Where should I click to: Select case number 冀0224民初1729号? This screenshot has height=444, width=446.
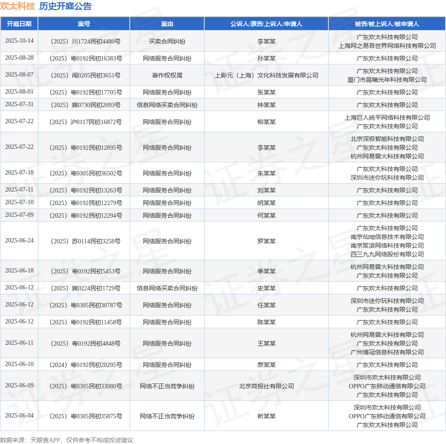tap(86, 289)
